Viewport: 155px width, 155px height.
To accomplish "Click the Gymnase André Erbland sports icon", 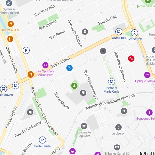I will click(x=9, y=3).
